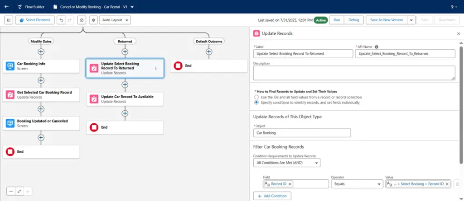Click End node under Update Car Record
464x201 pixels.
[125, 127]
